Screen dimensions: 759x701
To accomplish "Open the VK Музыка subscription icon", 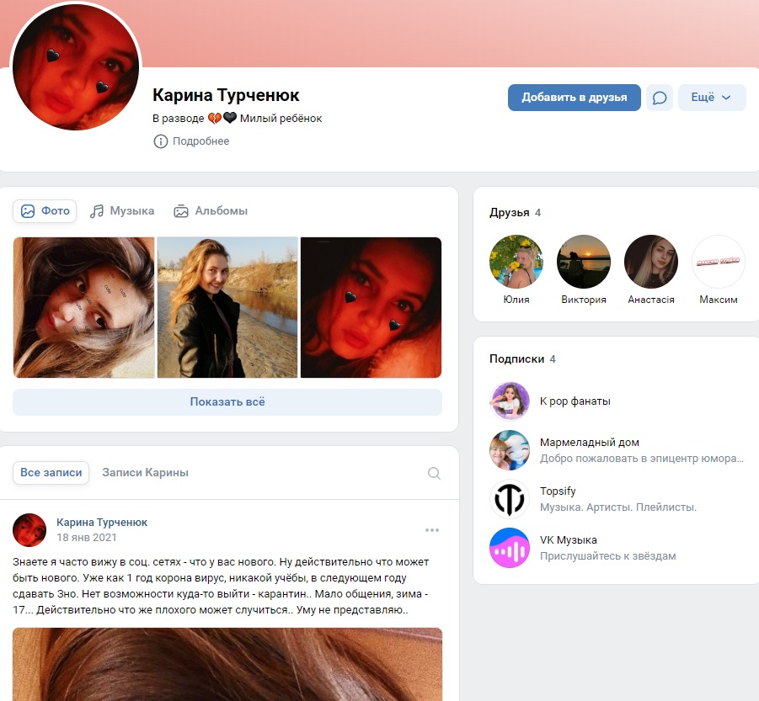I will [x=509, y=548].
